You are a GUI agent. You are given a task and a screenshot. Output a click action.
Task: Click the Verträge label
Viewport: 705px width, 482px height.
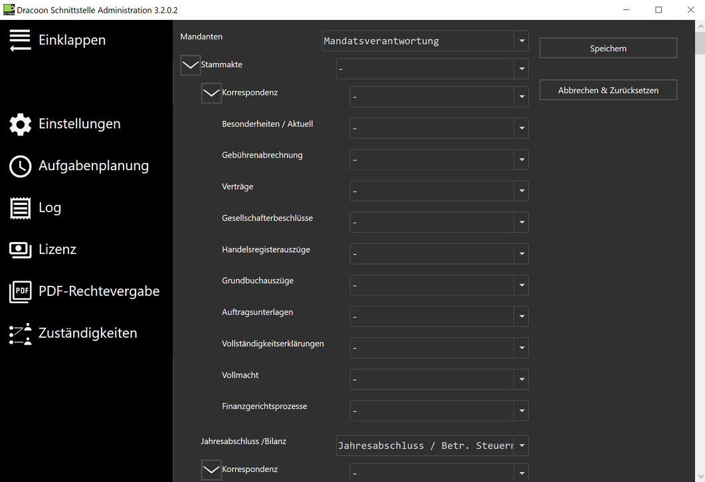(x=237, y=187)
